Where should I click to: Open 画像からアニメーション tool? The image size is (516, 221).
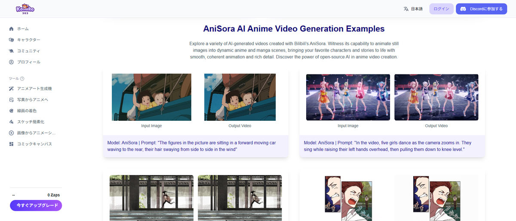coord(36,133)
